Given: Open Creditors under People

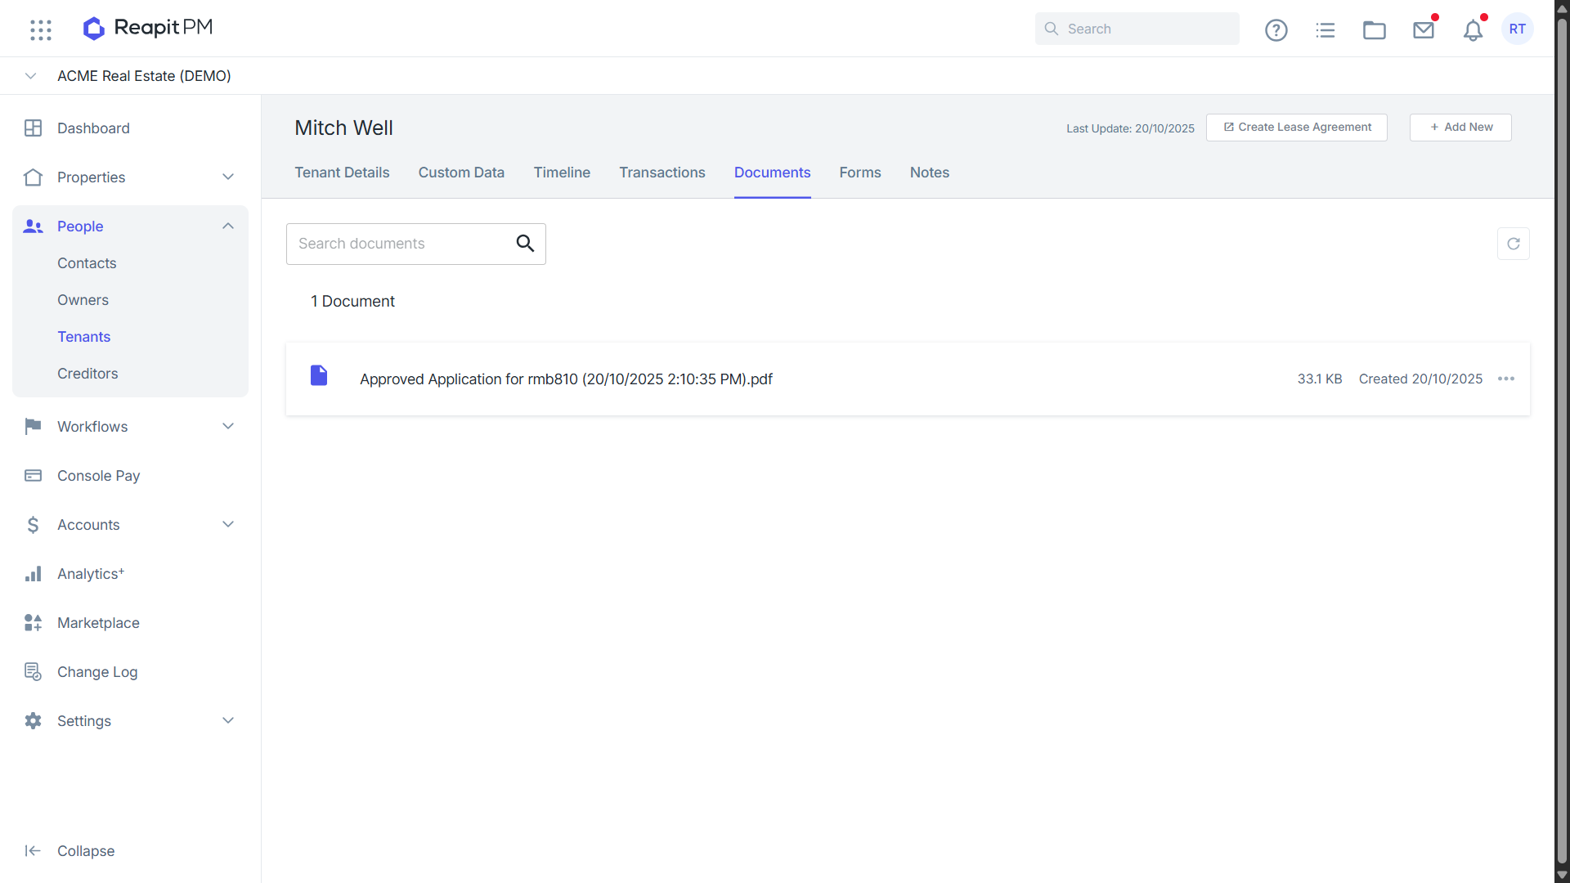Looking at the screenshot, I should 87,374.
